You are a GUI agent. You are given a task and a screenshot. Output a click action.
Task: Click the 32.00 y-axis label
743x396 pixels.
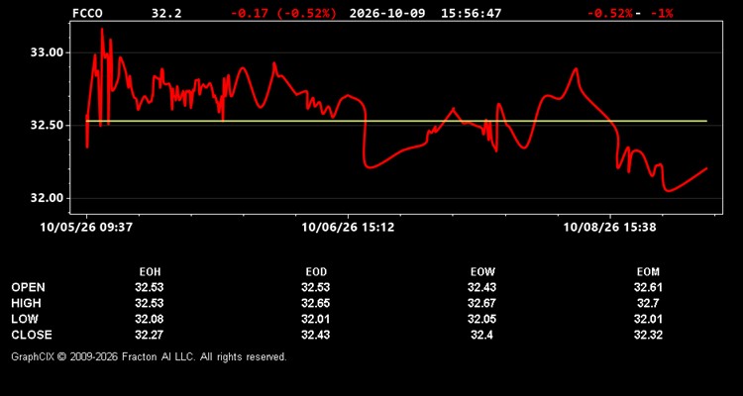(x=47, y=198)
